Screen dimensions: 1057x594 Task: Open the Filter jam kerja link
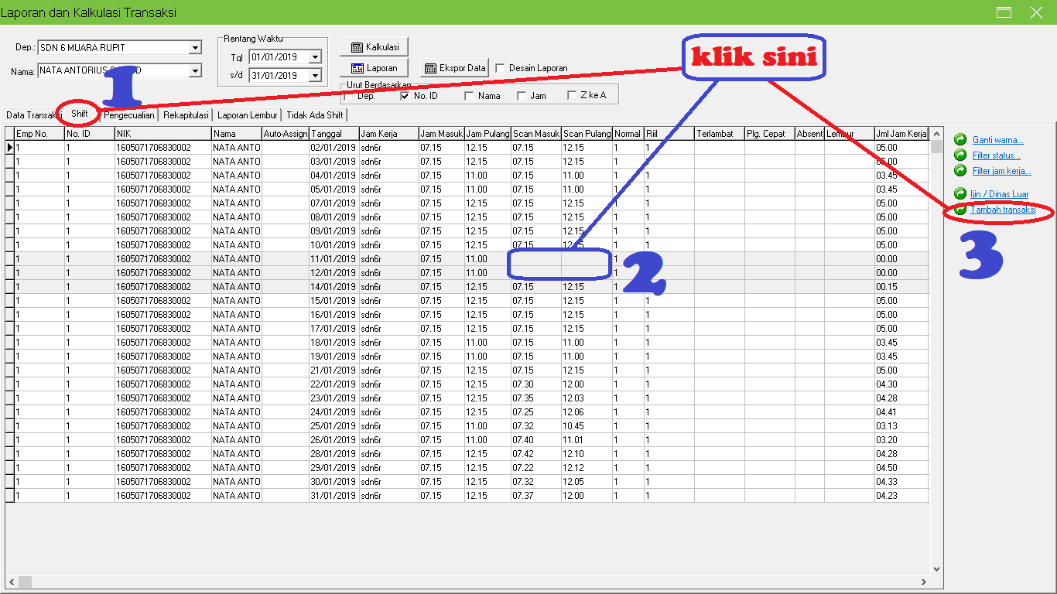[x=1001, y=171]
